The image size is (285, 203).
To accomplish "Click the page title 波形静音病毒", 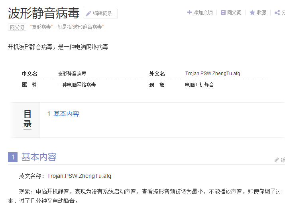I will tap(44, 13).
